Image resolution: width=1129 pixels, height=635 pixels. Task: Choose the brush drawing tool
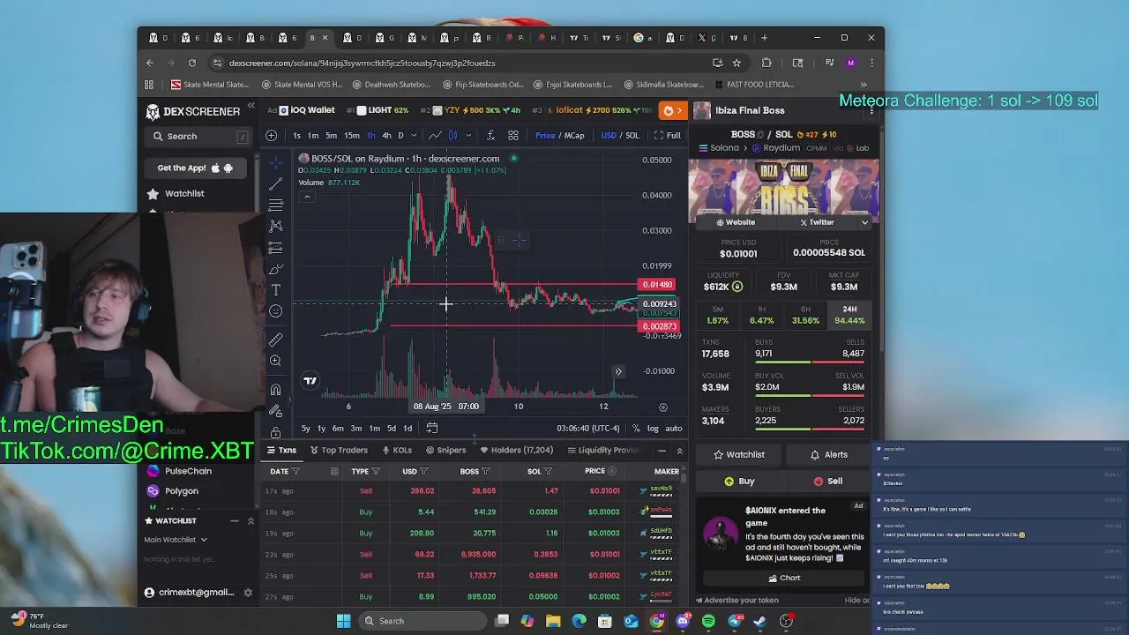point(276,269)
